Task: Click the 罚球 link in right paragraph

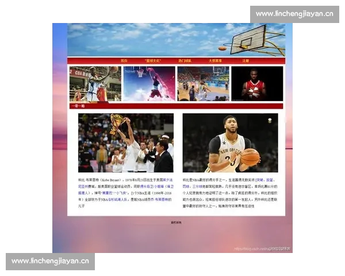Action: tap(186, 187)
